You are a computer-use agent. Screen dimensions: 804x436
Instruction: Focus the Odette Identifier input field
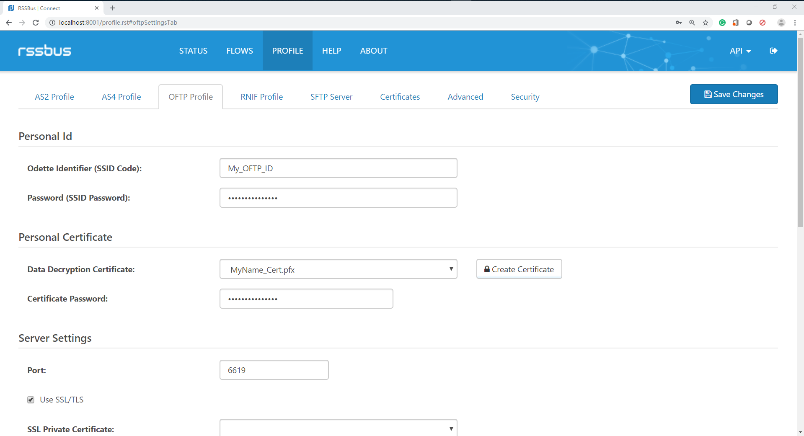point(338,168)
